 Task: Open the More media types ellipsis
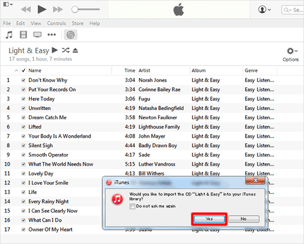pyautogui.click(x=52, y=35)
